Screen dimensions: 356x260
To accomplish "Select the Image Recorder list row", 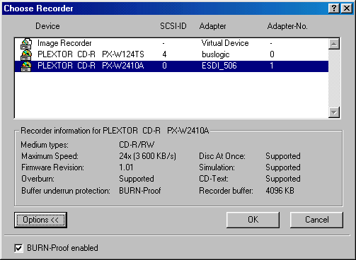I will (171, 43).
